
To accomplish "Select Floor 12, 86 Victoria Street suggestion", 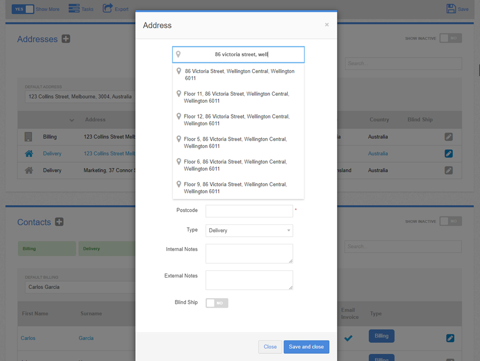I will coord(238,120).
